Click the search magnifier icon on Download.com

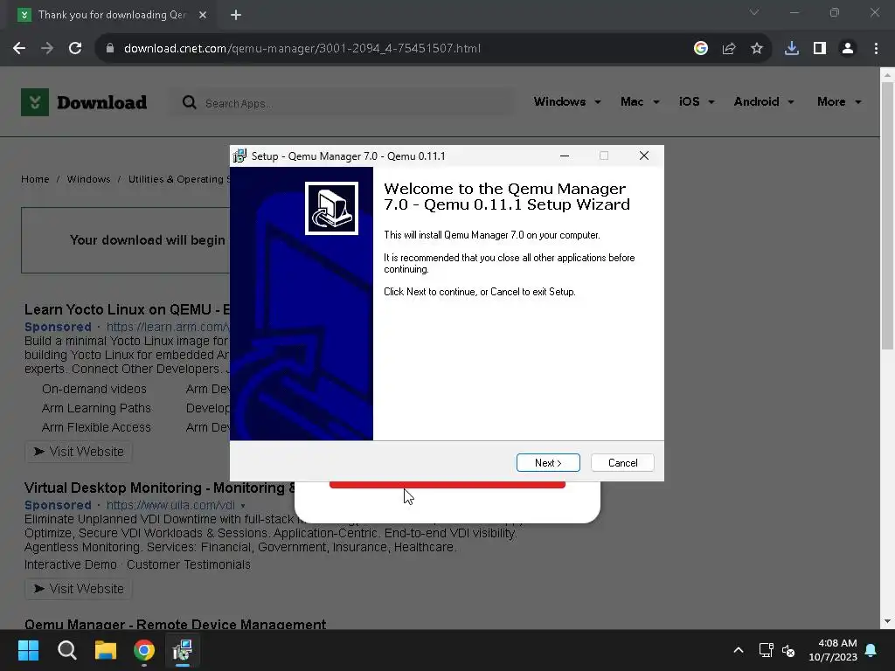point(189,103)
